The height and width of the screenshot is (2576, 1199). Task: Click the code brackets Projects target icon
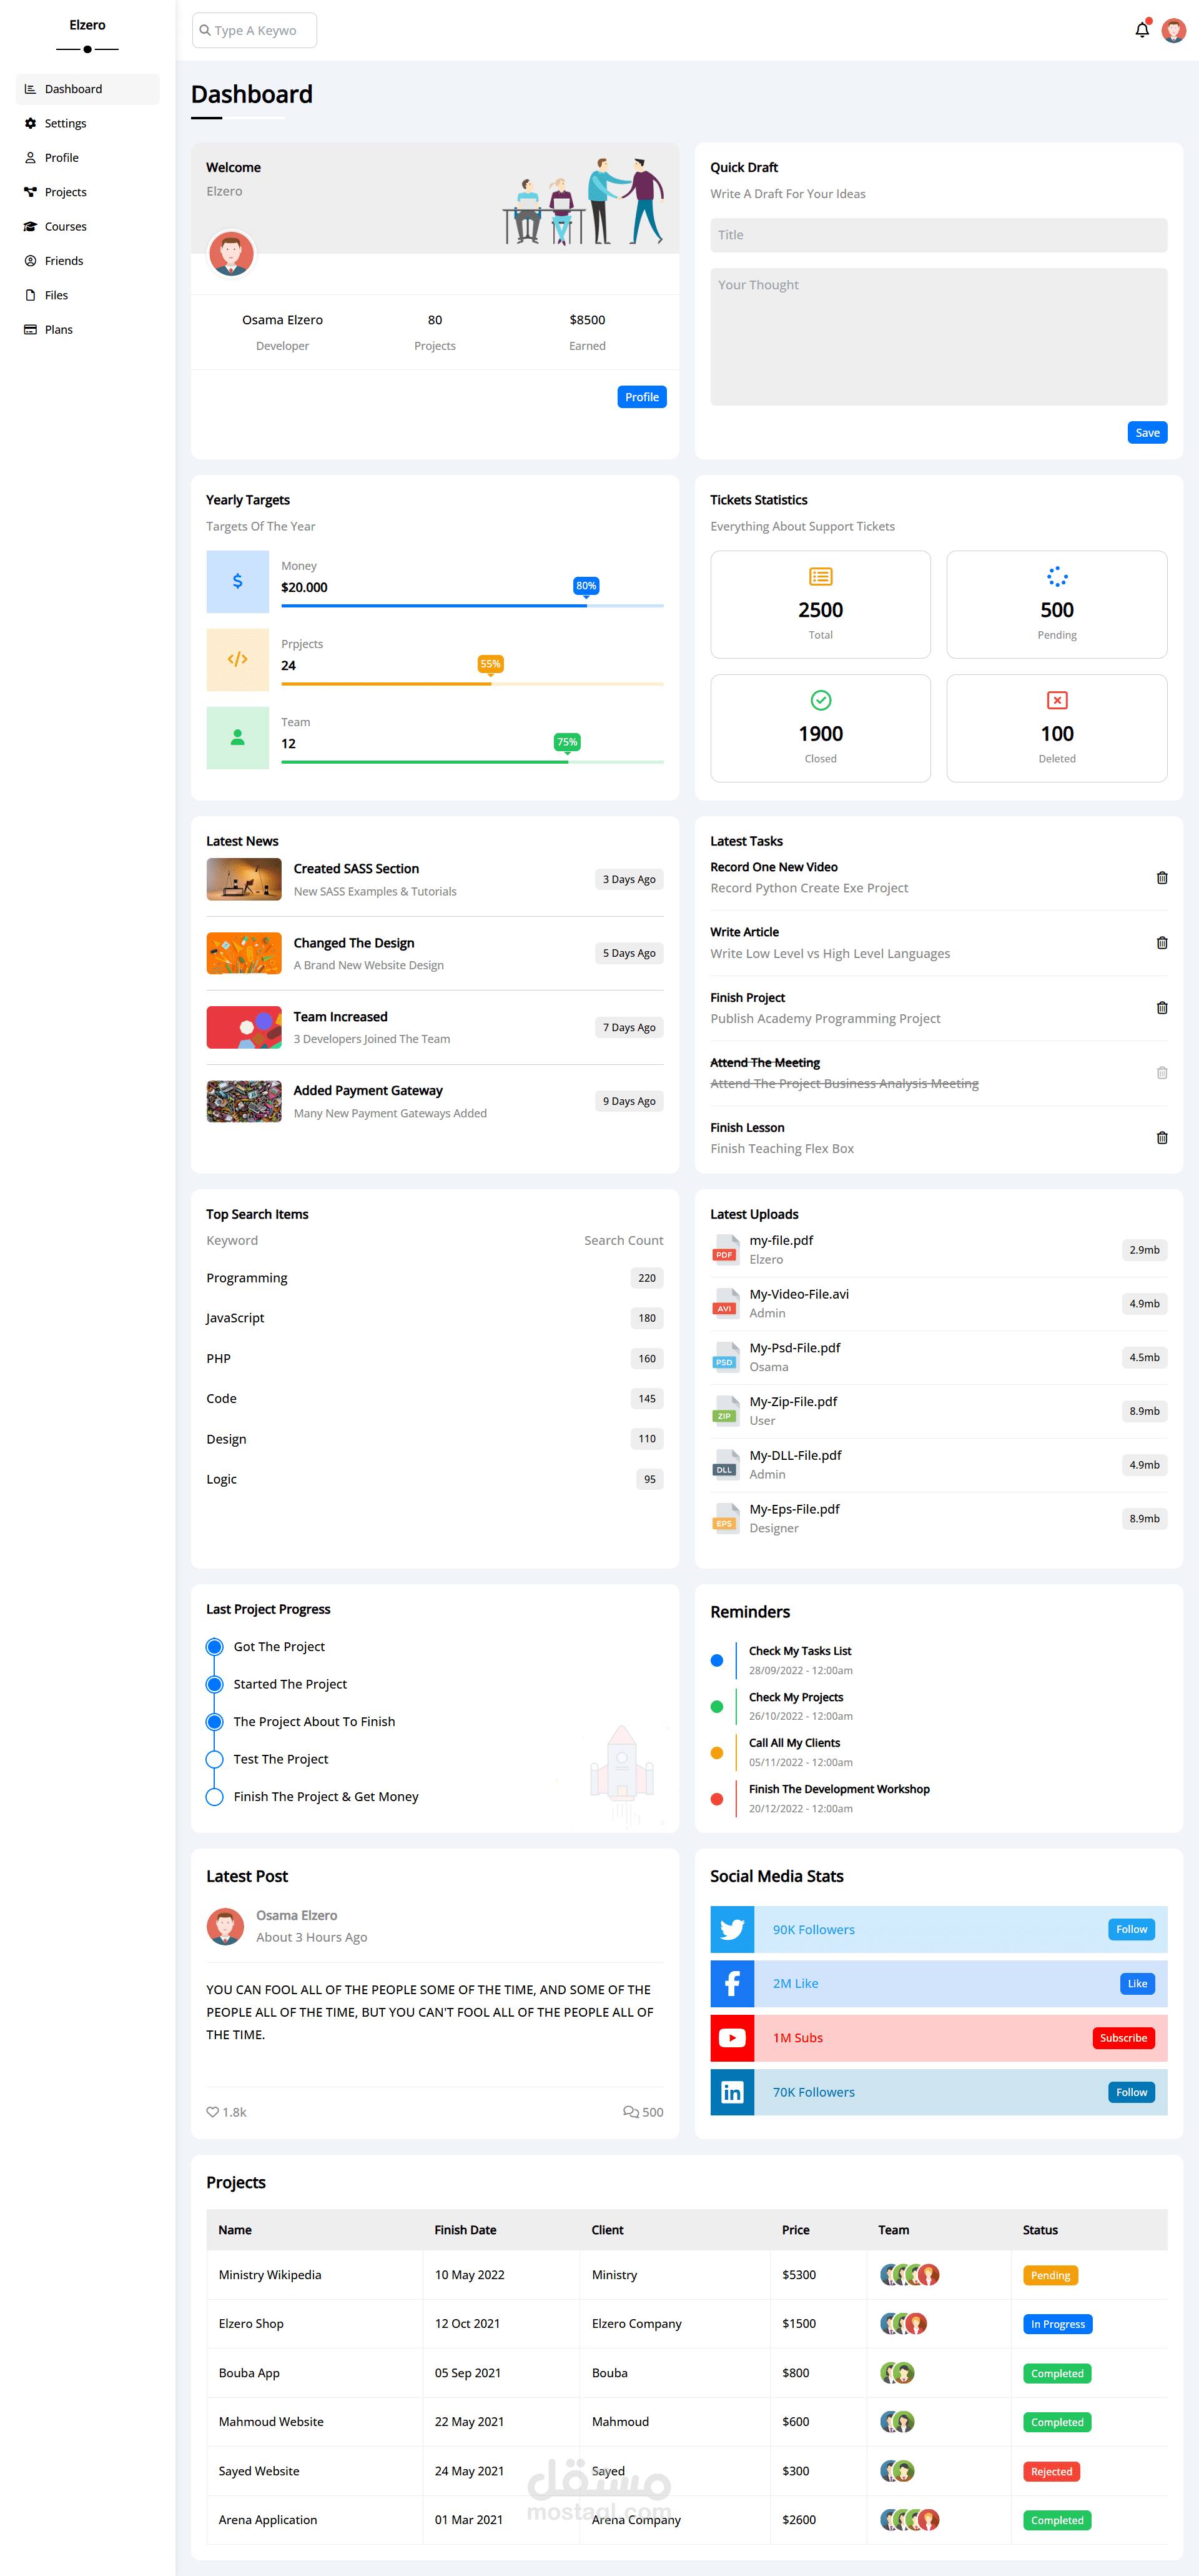tap(238, 659)
